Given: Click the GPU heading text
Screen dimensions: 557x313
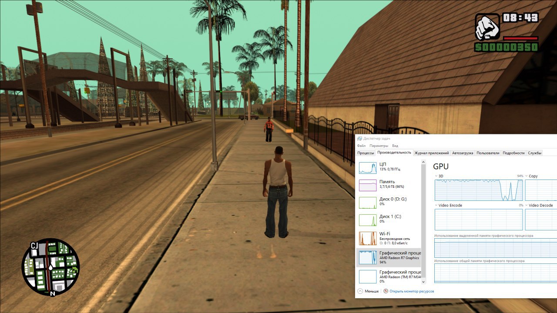Looking at the screenshot, I should pyautogui.click(x=441, y=166).
